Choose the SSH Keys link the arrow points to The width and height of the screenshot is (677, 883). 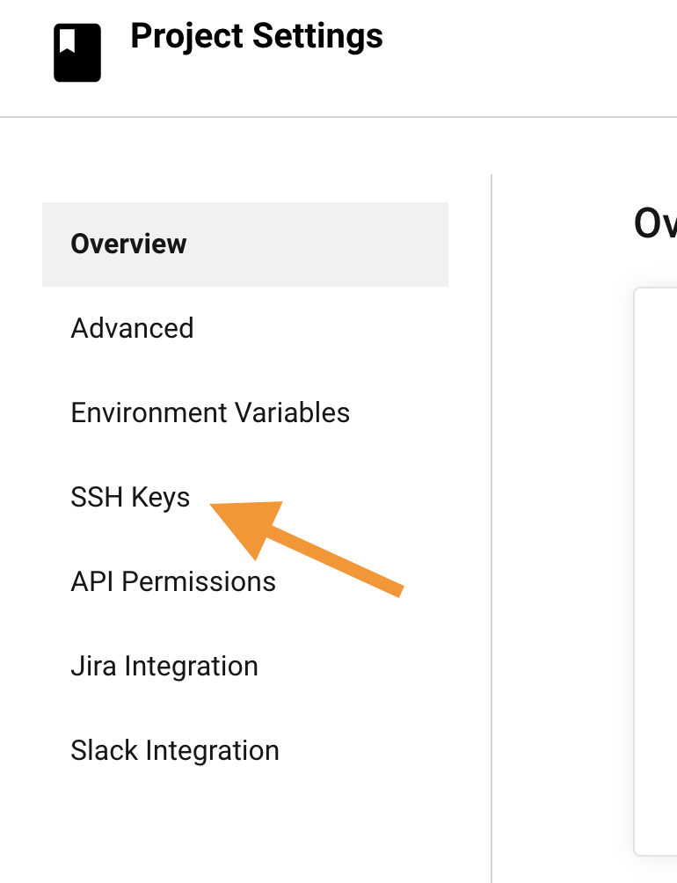(130, 497)
